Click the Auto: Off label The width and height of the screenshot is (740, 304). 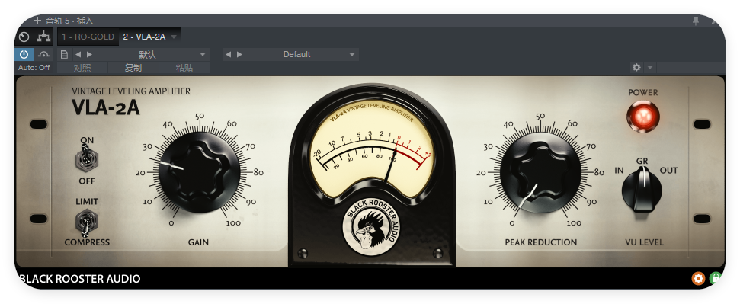pyautogui.click(x=34, y=68)
